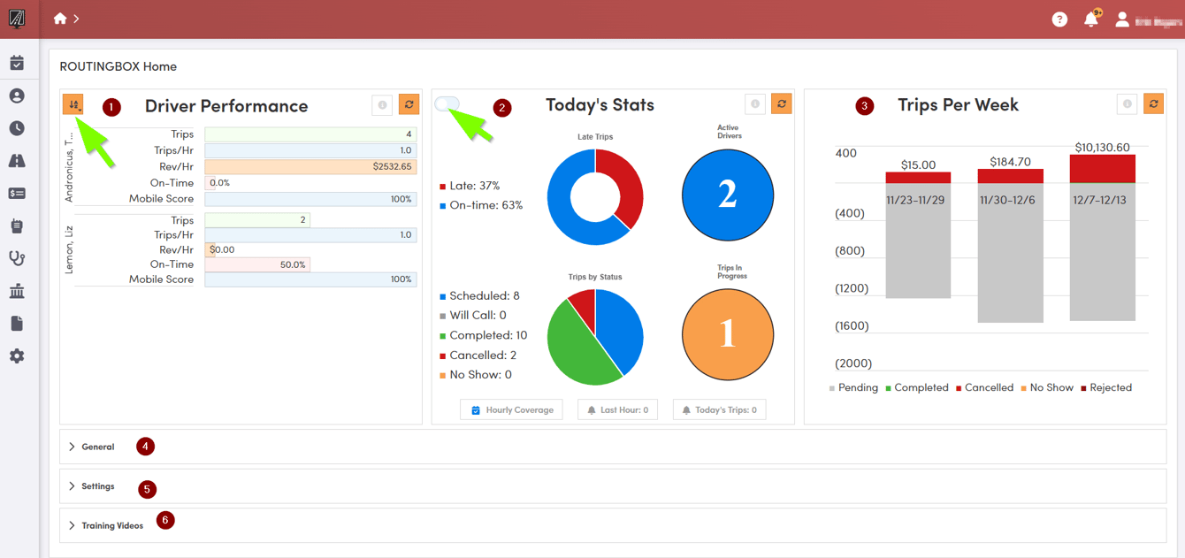The image size is (1185, 558).
Task: Expand the General section
Action: (x=613, y=447)
